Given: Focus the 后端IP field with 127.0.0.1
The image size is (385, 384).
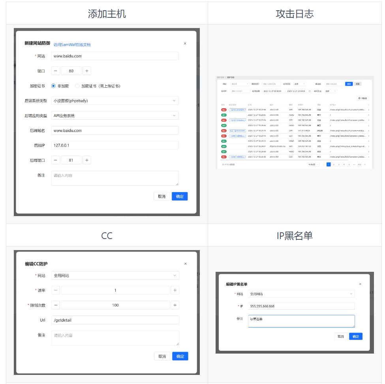Looking at the screenshot, I should click(x=115, y=145).
